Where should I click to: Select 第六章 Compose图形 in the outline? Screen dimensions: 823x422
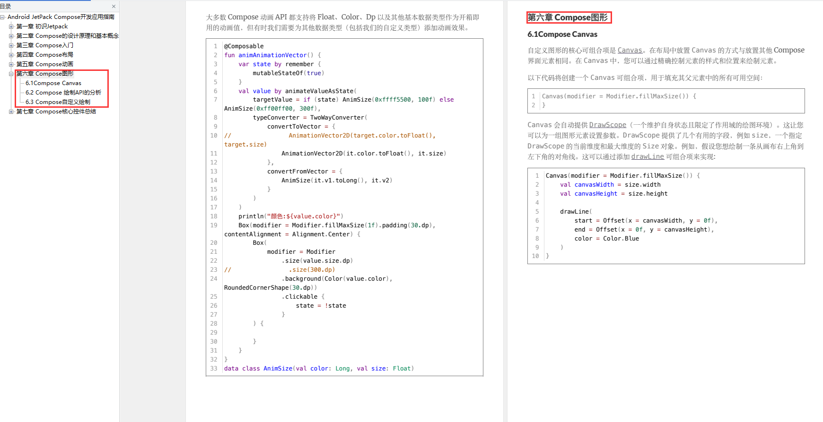(x=45, y=74)
